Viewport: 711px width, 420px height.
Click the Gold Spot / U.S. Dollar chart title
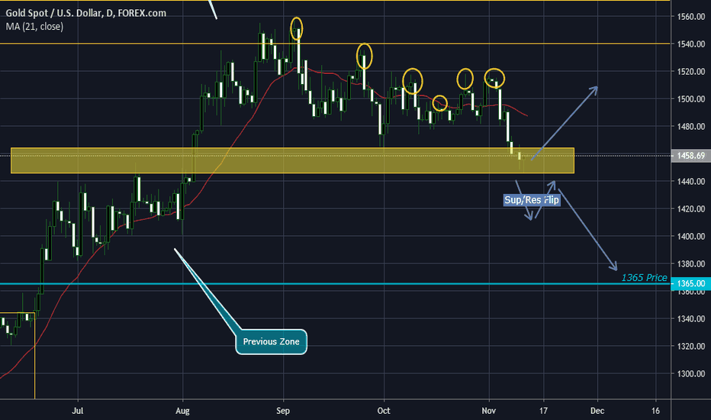coord(85,13)
